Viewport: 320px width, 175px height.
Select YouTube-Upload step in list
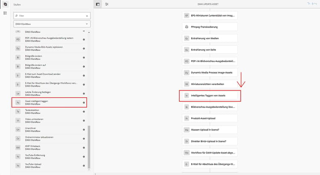coord(49,166)
